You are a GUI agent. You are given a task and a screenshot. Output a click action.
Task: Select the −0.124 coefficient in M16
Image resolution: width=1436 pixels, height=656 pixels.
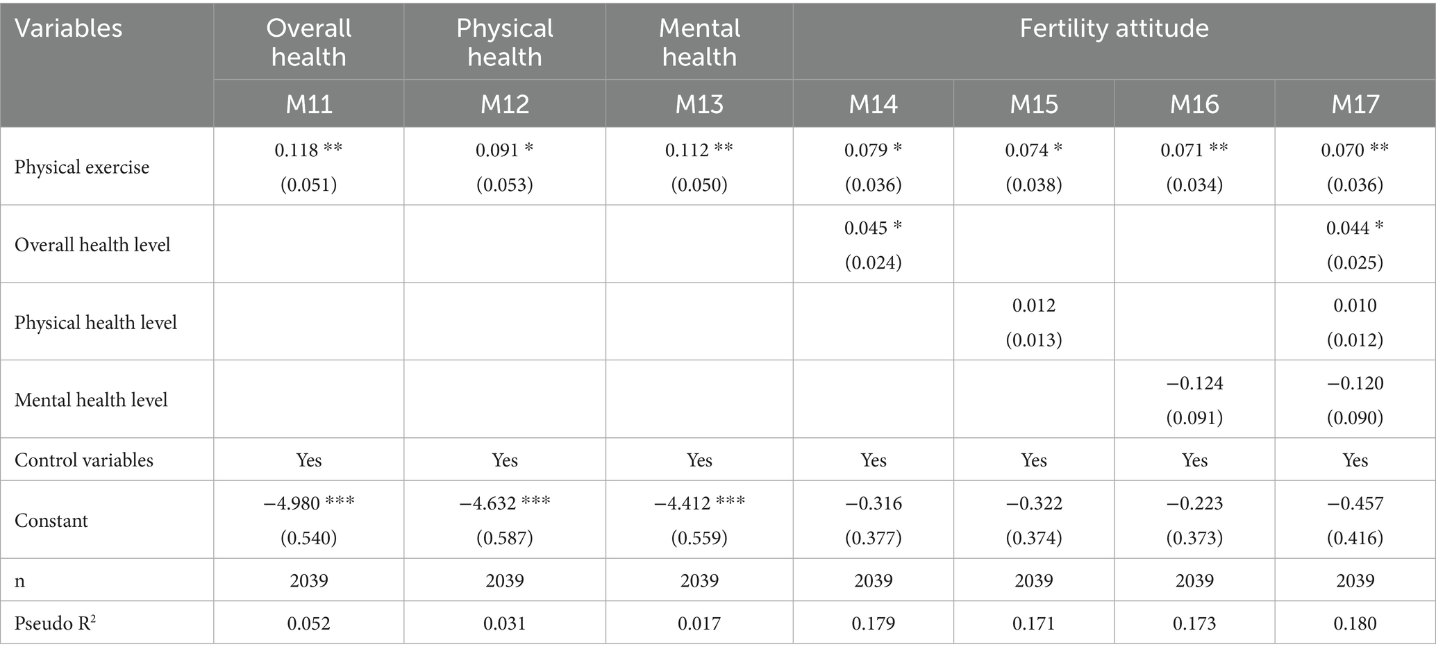(1194, 383)
